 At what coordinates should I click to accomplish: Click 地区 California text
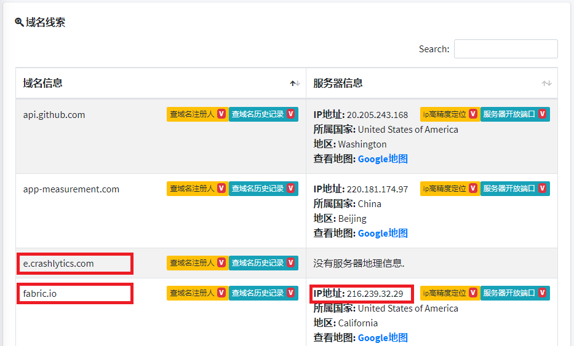coord(346,323)
